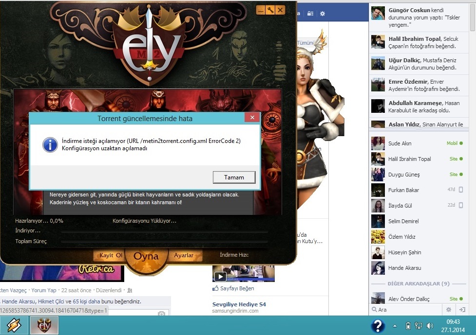This screenshot has width=476, height=335.
Task: Minimize the Ely M2 launcher
Action: 261,10
